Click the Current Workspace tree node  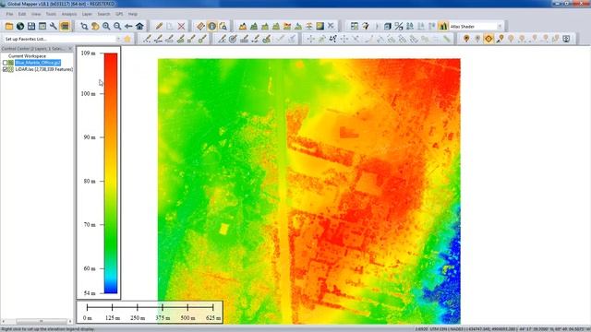(27, 56)
